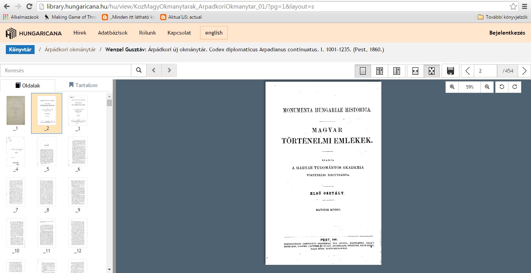Focus the Keresés search field

coord(66,70)
